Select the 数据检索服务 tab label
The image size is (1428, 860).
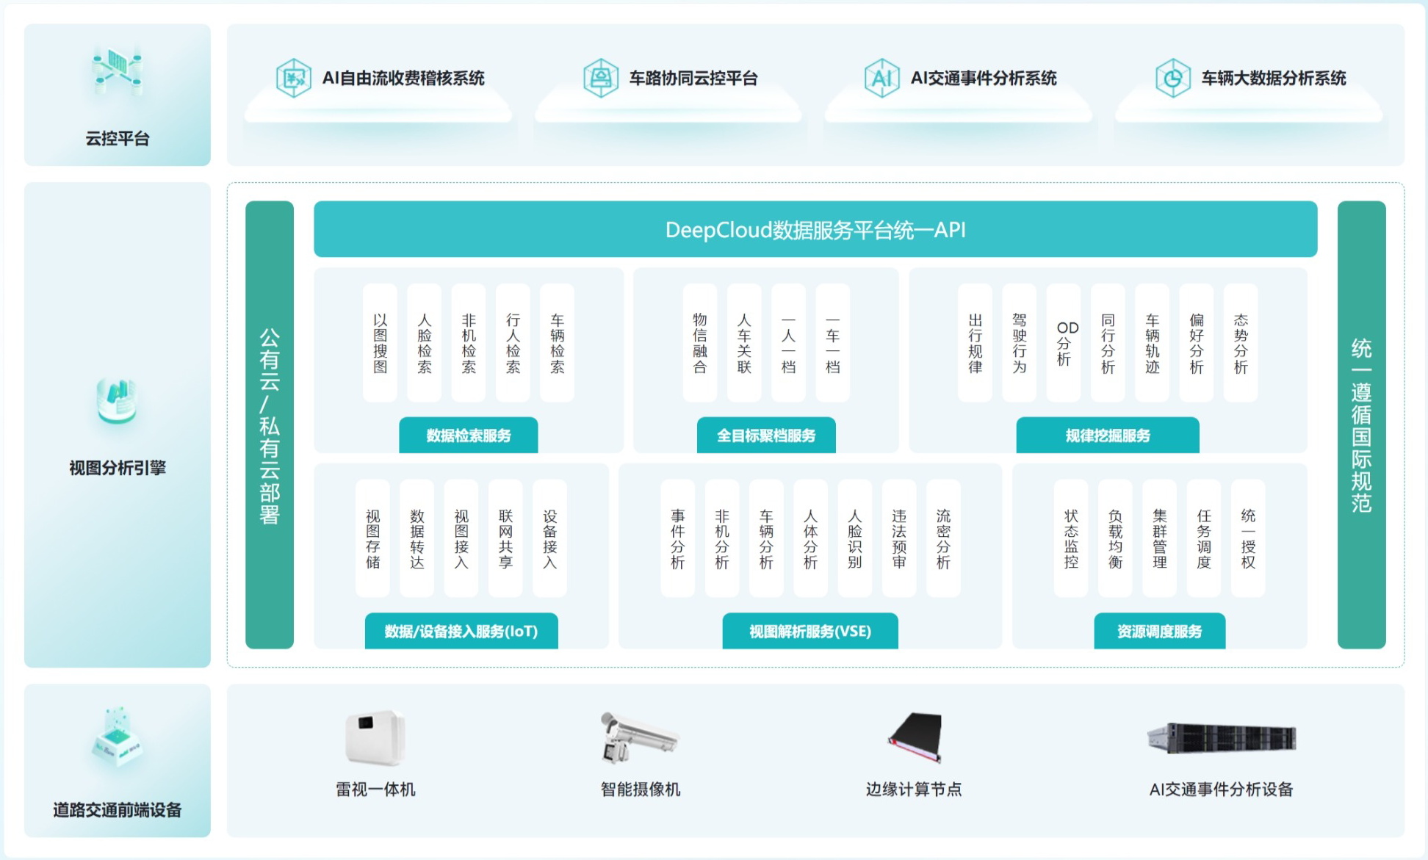[468, 436]
